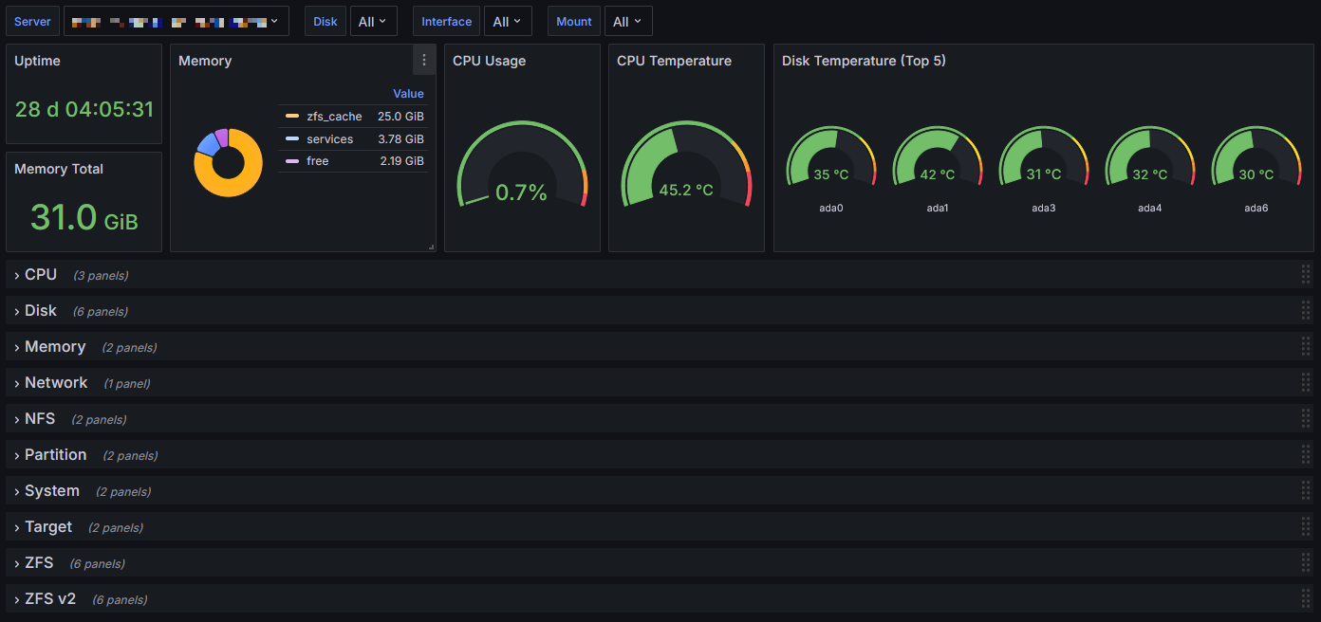1321x622 pixels.
Task: Open the Mount All dropdown
Action: point(628,21)
